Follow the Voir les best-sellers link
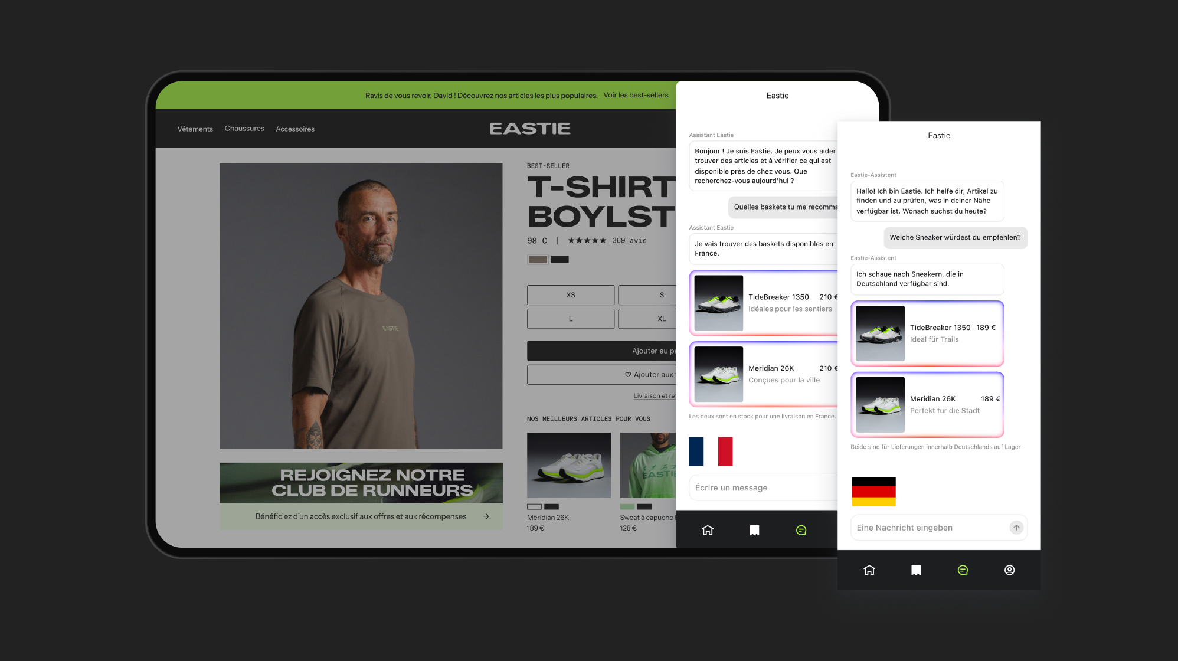1178x661 pixels. tap(636, 95)
